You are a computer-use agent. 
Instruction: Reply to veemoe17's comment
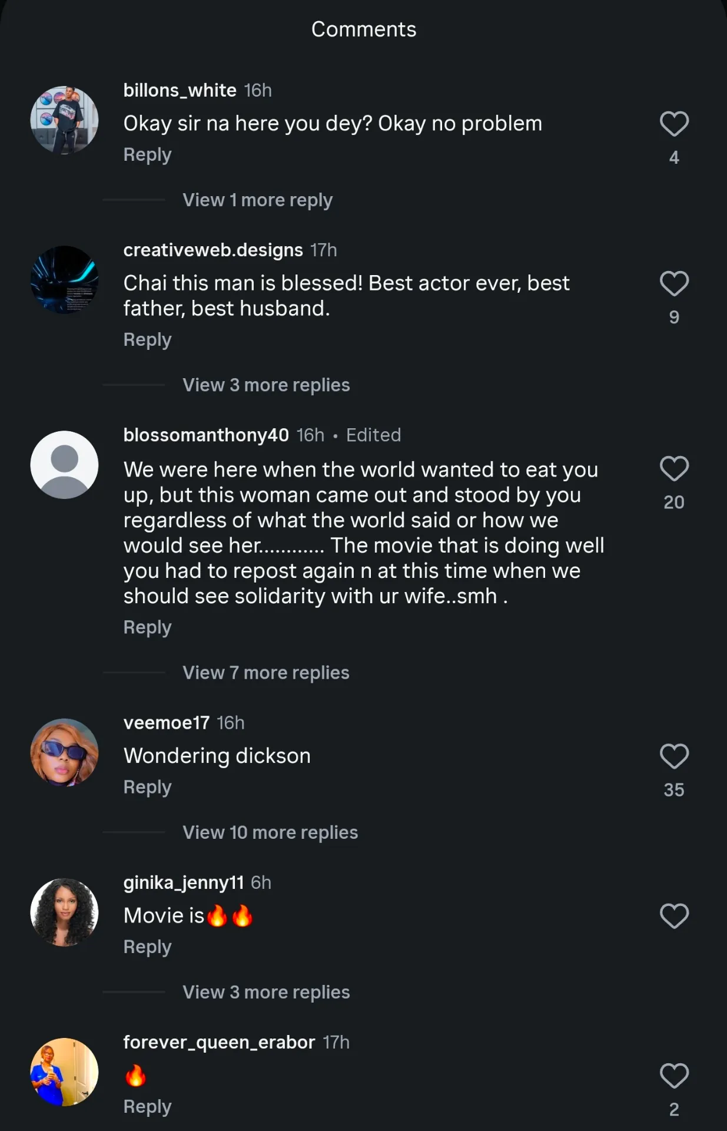(x=147, y=788)
